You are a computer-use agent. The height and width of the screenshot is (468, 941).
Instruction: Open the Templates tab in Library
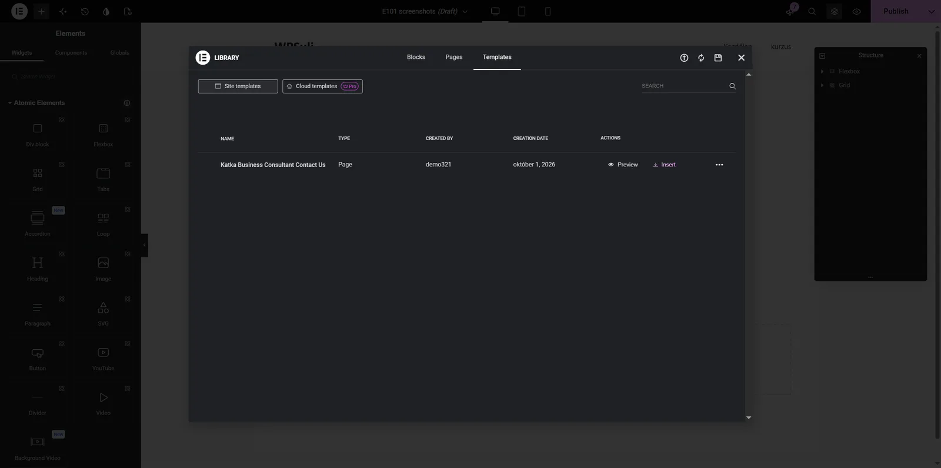(497, 58)
